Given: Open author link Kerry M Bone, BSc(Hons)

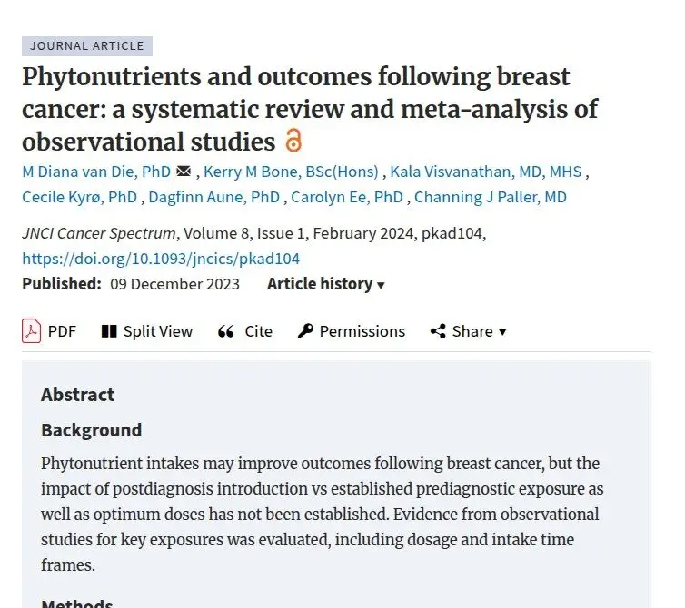Looking at the screenshot, I should click(291, 172).
